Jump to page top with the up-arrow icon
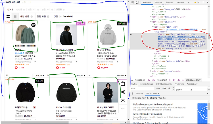The height and width of the screenshot is (124, 213). click(123, 100)
